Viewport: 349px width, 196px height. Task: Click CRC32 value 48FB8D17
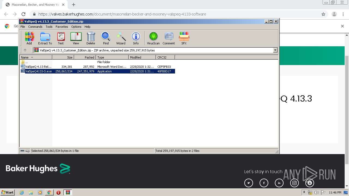click(x=164, y=71)
